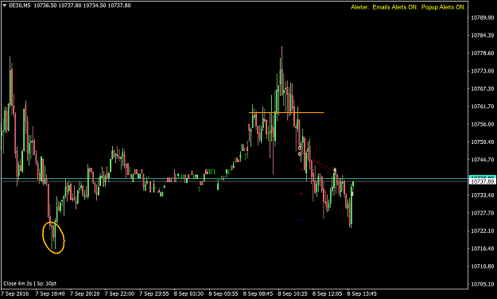Click price scale value 10761.70
Image resolution: width=497 pixels, height=299 pixels.
483,107
